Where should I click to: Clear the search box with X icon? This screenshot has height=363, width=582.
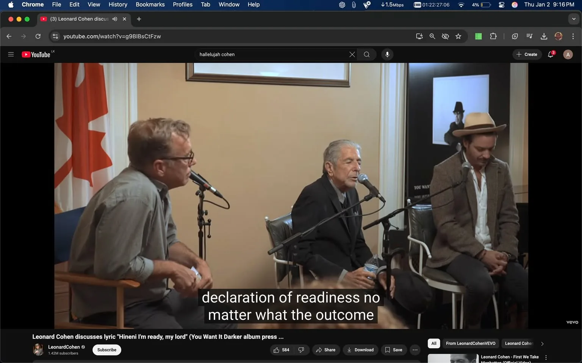(x=352, y=54)
